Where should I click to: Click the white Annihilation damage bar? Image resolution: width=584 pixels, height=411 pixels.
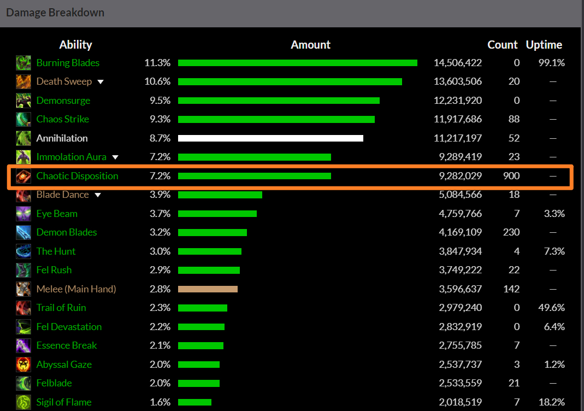[x=270, y=138]
